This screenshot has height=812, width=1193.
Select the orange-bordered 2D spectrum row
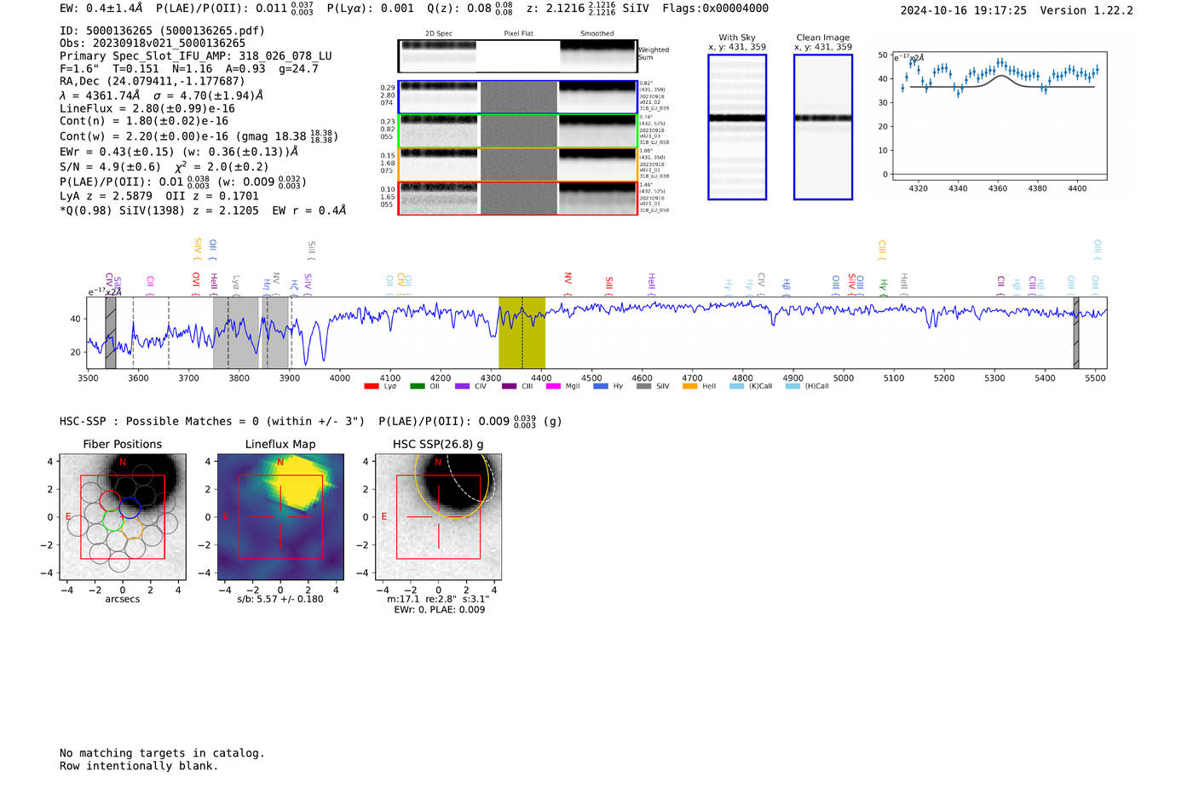point(517,164)
